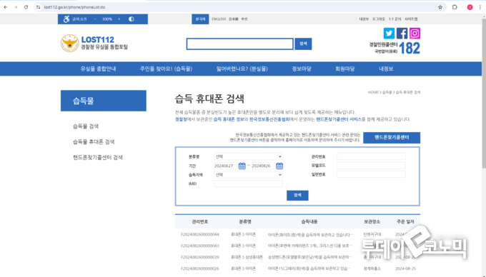Open 내정보 link in top utility bar

(x=364, y=19)
